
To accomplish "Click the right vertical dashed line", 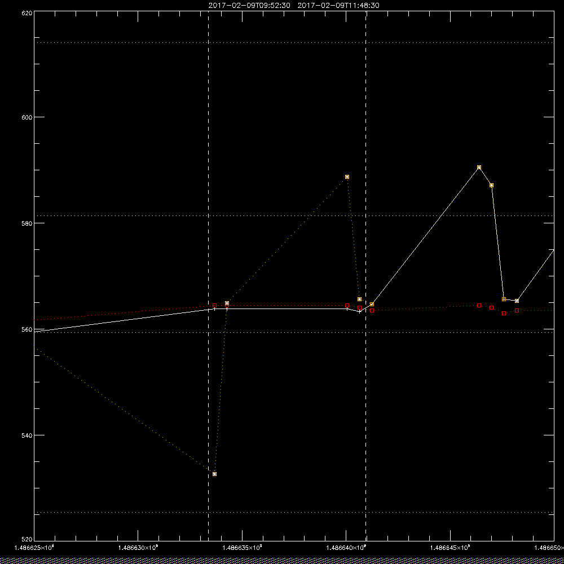I will click(366, 276).
